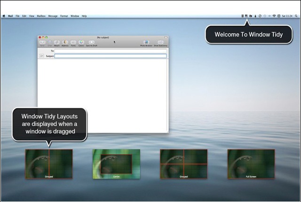The height and width of the screenshot is (202, 301).
Task: Click the Send toolbar icon in Mail
Action: click(42, 42)
